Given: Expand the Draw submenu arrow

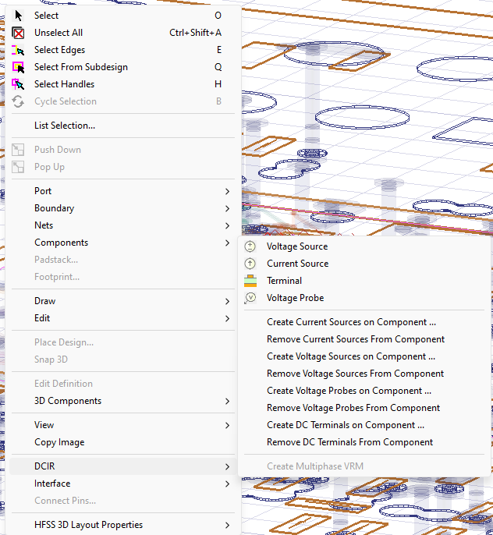Looking at the screenshot, I should pyautogui.click(x=227, y=301).
